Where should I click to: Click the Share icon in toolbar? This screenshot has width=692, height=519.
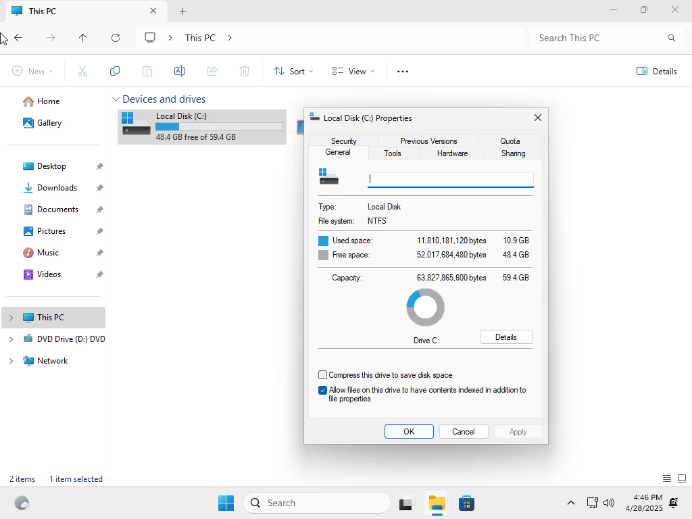pyautogui.click(x=212, y=71)
